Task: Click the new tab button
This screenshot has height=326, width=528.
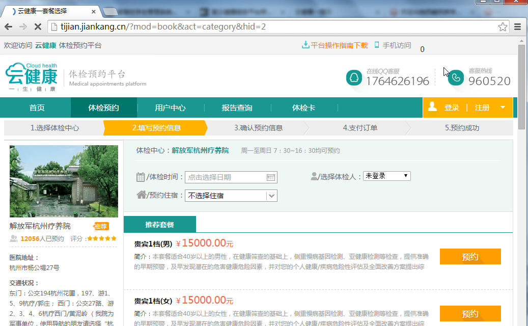Action: (110, 12)
